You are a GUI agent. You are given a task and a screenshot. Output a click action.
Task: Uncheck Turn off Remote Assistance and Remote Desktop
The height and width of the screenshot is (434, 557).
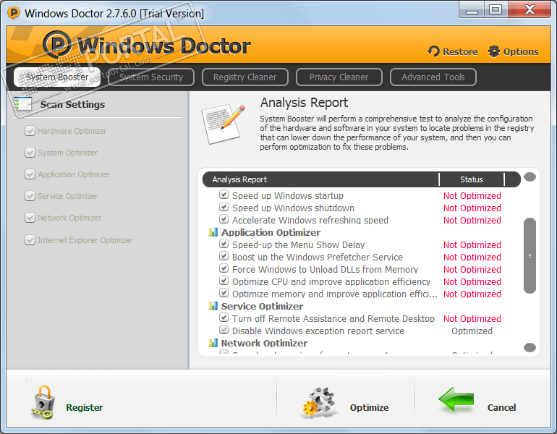[224, 318]
